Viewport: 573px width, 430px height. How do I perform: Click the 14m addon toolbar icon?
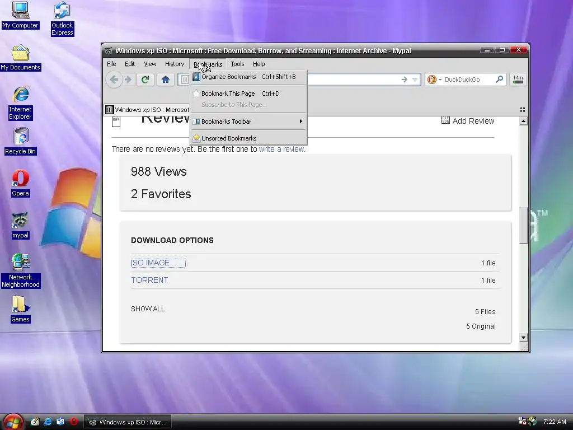pyautogui.click(x=518, y=80)
